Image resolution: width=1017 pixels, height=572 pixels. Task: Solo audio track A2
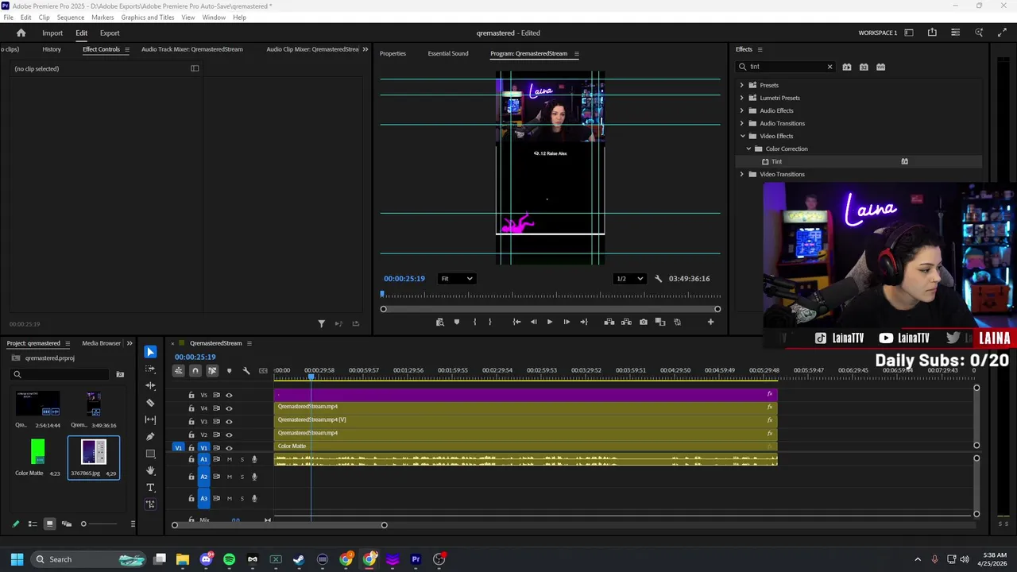tap(242, 477)
